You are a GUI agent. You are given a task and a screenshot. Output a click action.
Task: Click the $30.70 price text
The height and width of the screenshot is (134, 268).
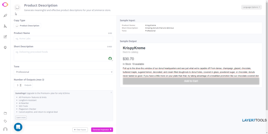pos(128,59)
